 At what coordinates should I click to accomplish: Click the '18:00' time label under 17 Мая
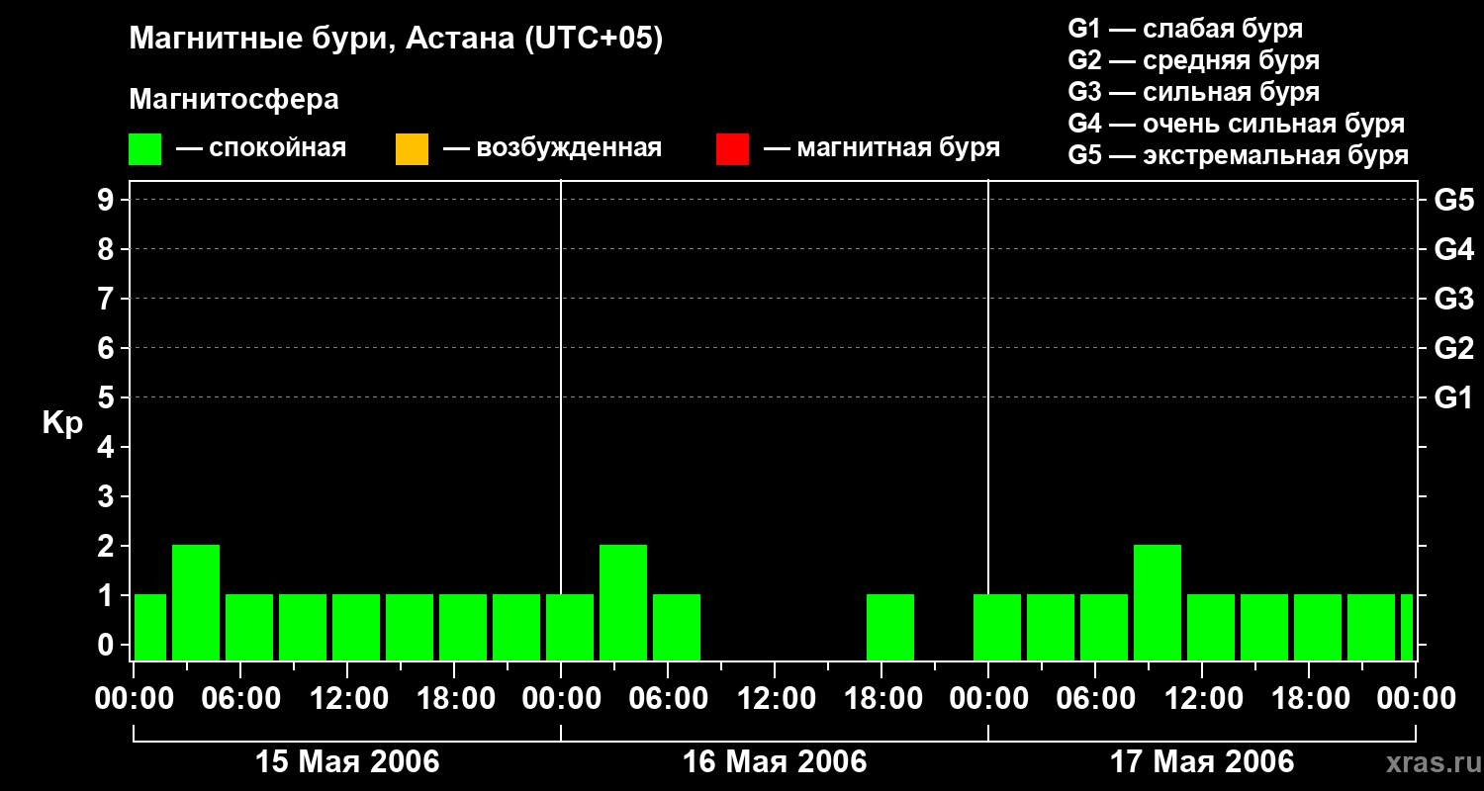1309,699
